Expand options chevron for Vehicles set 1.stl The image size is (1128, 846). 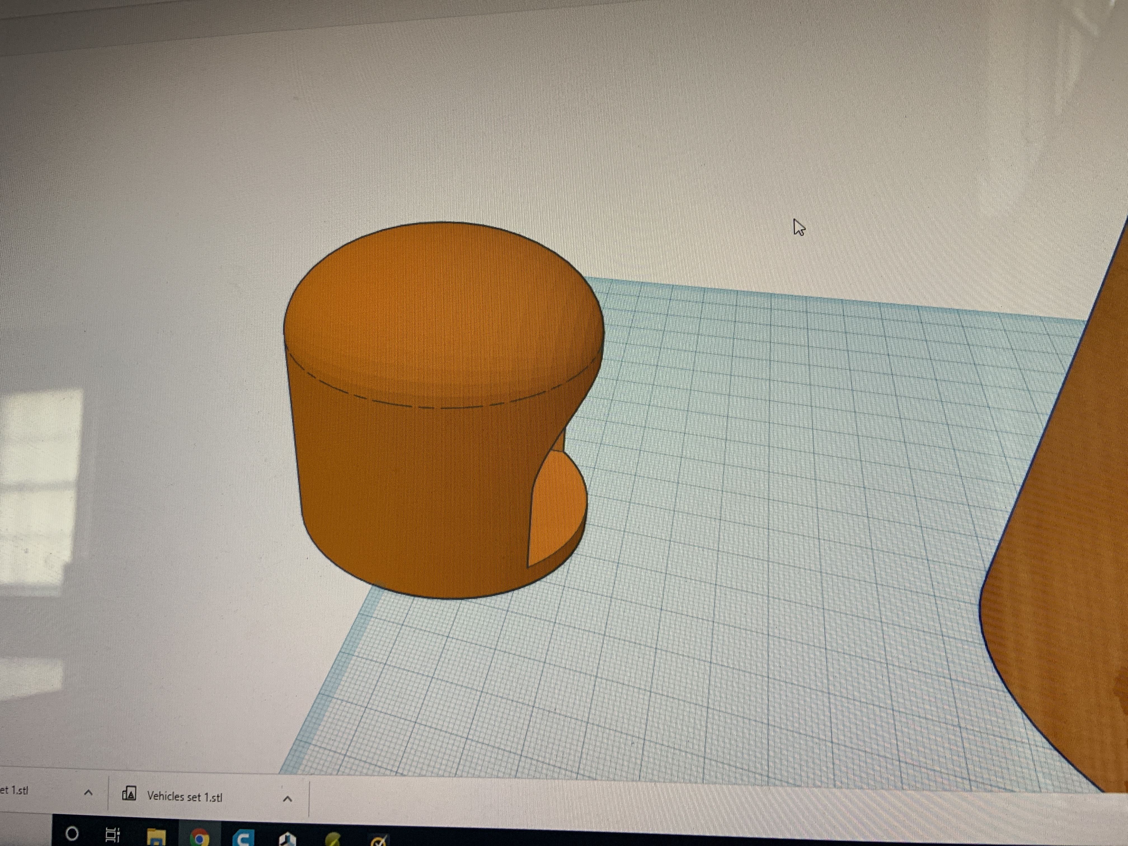click(x=288, y=798)
